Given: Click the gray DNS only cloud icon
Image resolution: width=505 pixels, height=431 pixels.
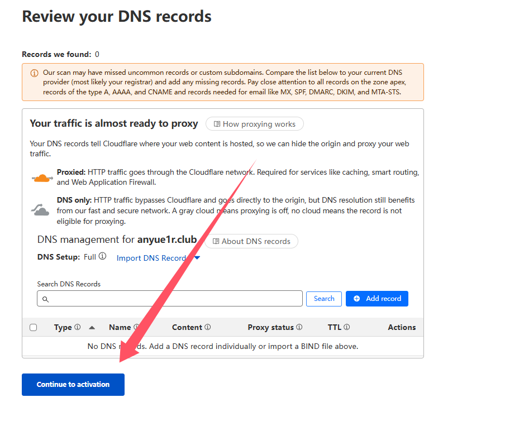Looking at the screenshot, I should [40, 209].
